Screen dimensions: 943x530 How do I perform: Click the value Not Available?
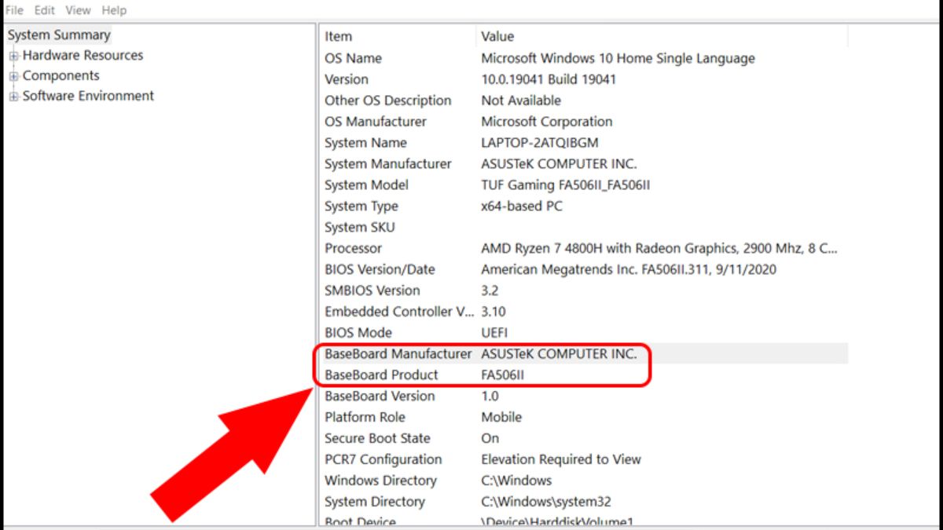(521, 101)
